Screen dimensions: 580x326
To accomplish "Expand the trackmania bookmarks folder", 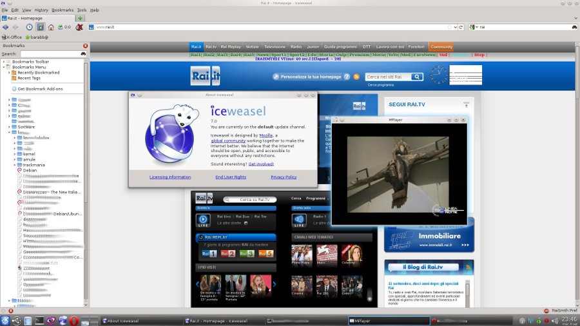I will click(x=15, y=165).
